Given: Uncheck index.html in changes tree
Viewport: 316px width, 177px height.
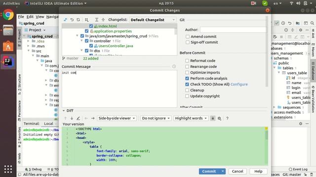Looking at the screenshot, I should click(x=91, y=26).
